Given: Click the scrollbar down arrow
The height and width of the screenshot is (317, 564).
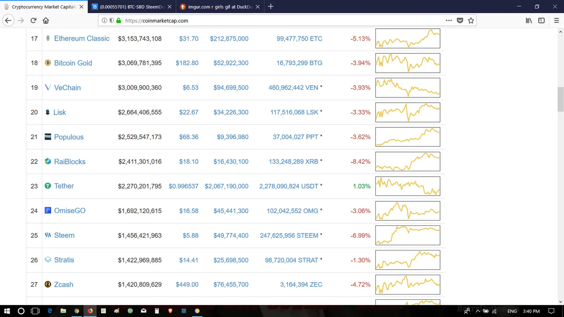Looking at the screenshot, I should [560, 302].
